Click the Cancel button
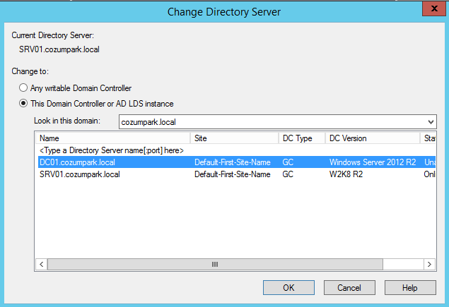This screenshot has width=449, height=307. pos(349,287)
